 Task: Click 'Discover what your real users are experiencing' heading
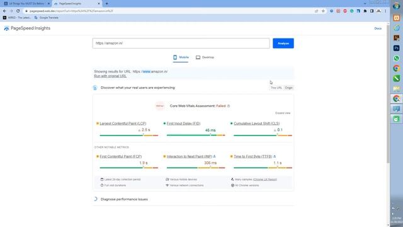coord(138,88)
